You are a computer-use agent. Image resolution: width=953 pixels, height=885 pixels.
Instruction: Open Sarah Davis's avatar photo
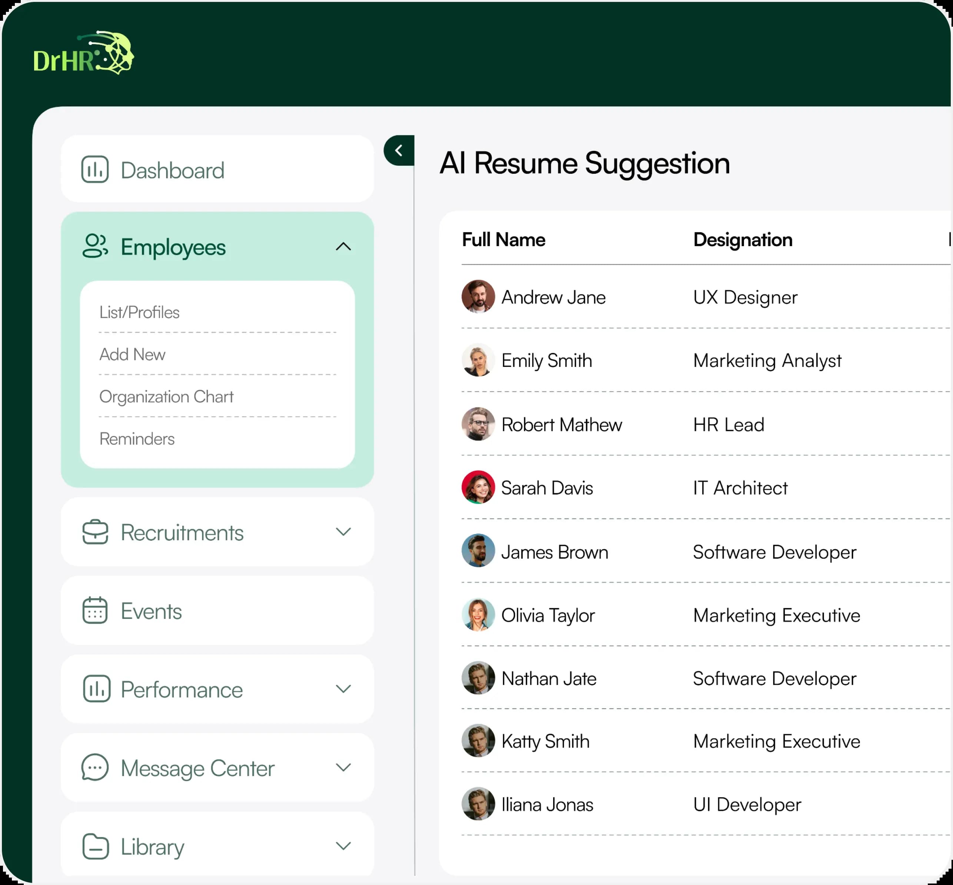478,487
